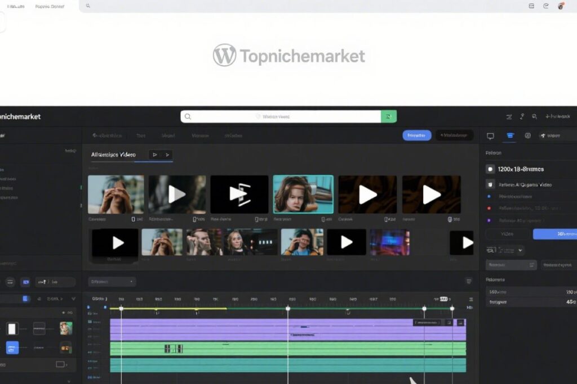Click the blue camera icon button above the left panel
The image size is (577, 384).
pyautogui.click(x=26, y=282)
